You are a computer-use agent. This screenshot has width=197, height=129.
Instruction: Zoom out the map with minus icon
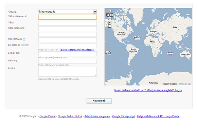(x=110, y=26)
